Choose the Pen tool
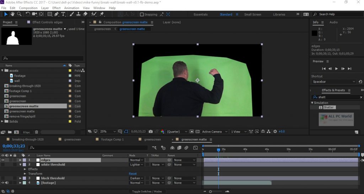This screenshot has width=364, height=194. pyautogui.click(x=57, y=14)
